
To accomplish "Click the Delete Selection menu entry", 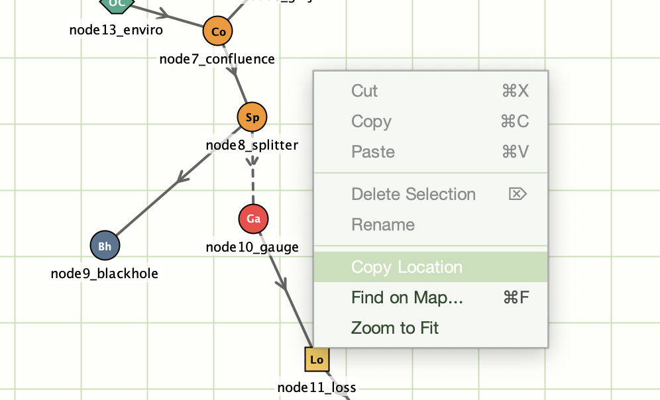I will [431, 194].
